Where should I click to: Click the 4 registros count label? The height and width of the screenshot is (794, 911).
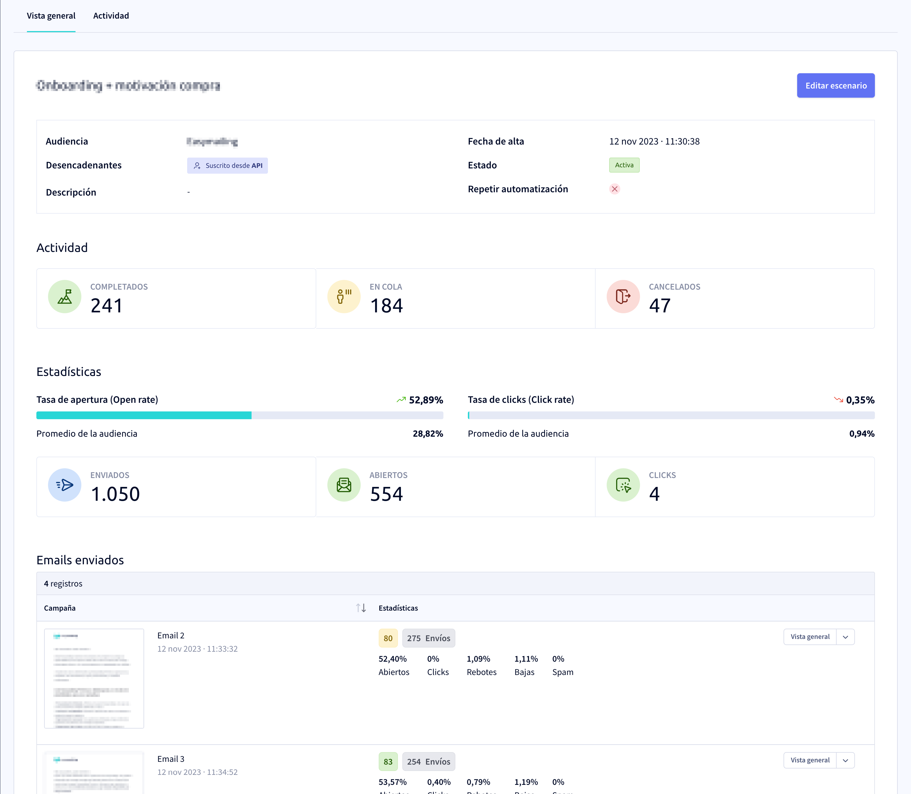63,583
